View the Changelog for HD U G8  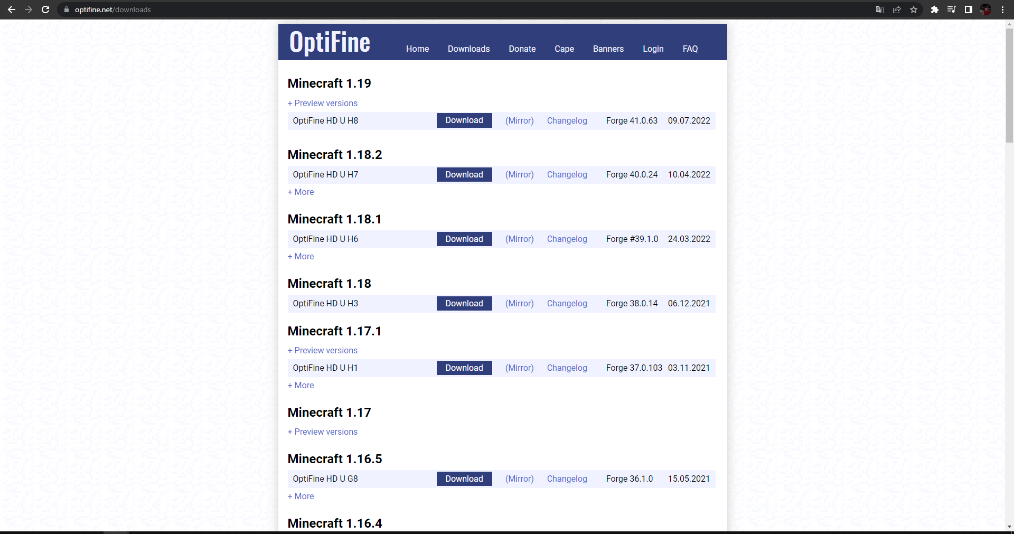tap(567, 479)
